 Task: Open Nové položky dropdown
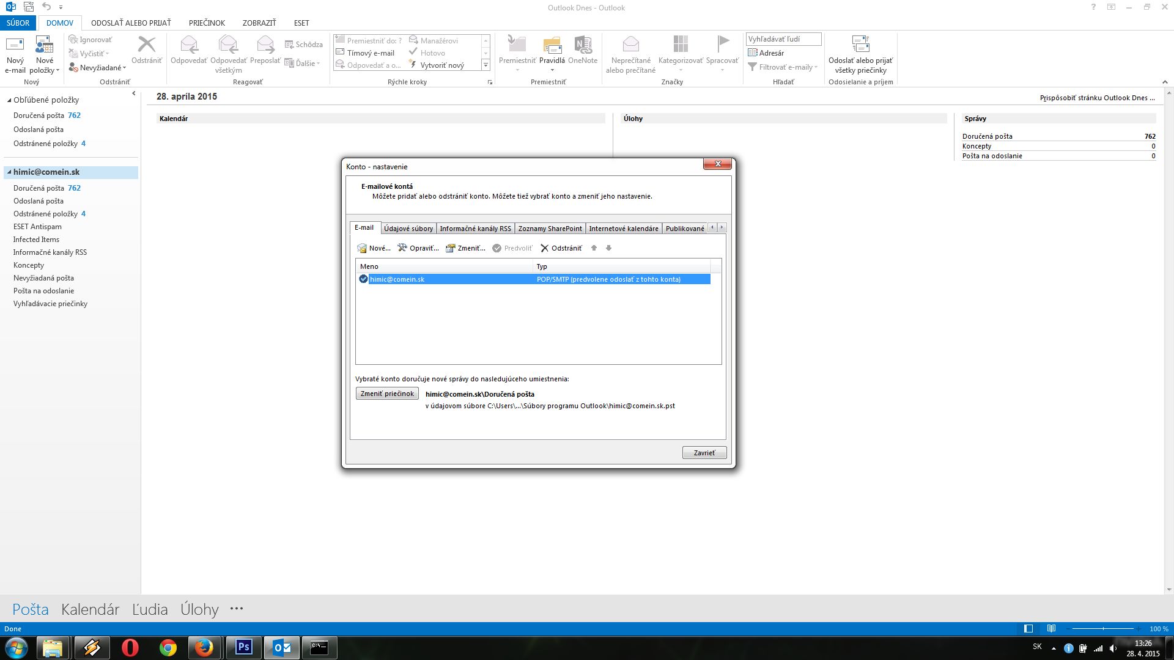click(x=45, y=55)
